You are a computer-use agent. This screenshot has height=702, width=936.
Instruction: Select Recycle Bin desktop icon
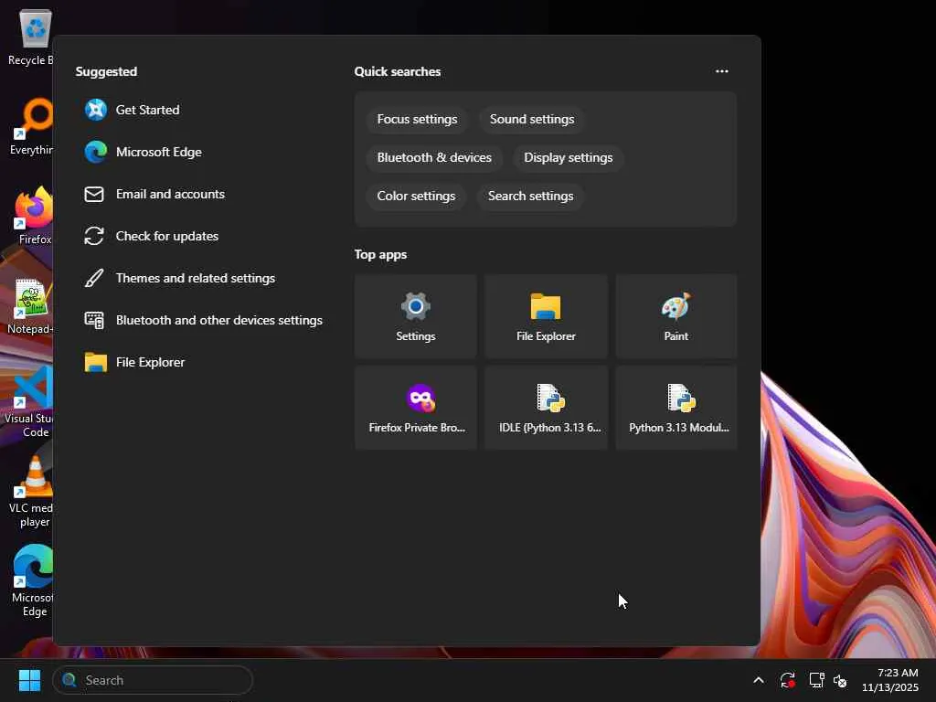coord(31,37)
